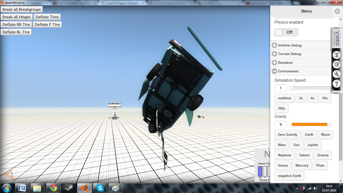343x193 pixels.
Task: Open Steam from the taskbar
Action: (69, 188)
